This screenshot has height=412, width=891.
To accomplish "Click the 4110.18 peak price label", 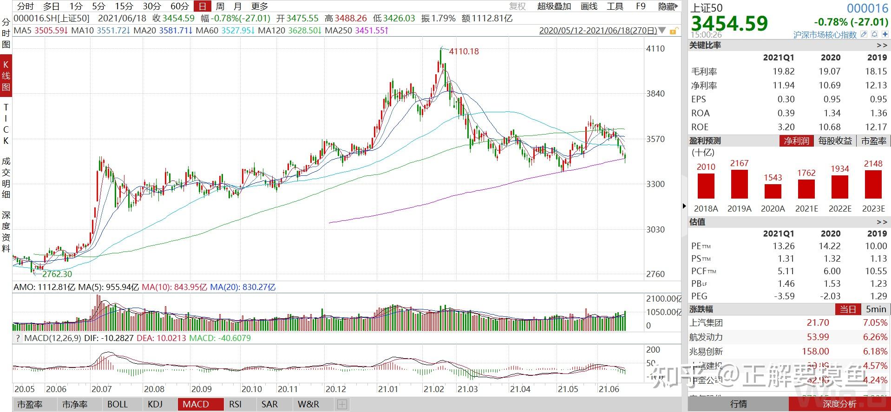I will click(x=464, y=51).
